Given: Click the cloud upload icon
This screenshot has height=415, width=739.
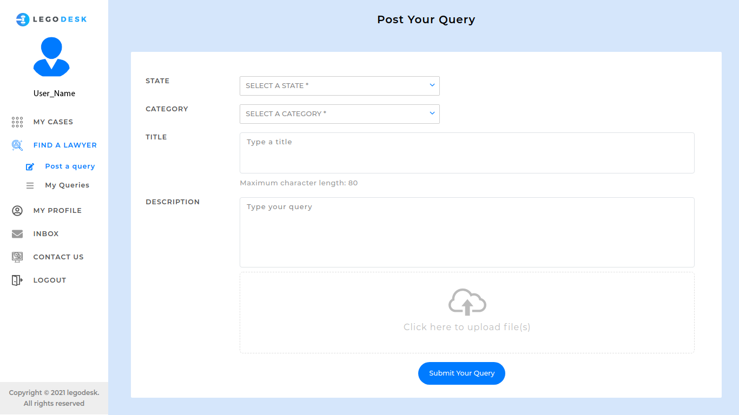Looking at the screenshot, I should point(467,302).
